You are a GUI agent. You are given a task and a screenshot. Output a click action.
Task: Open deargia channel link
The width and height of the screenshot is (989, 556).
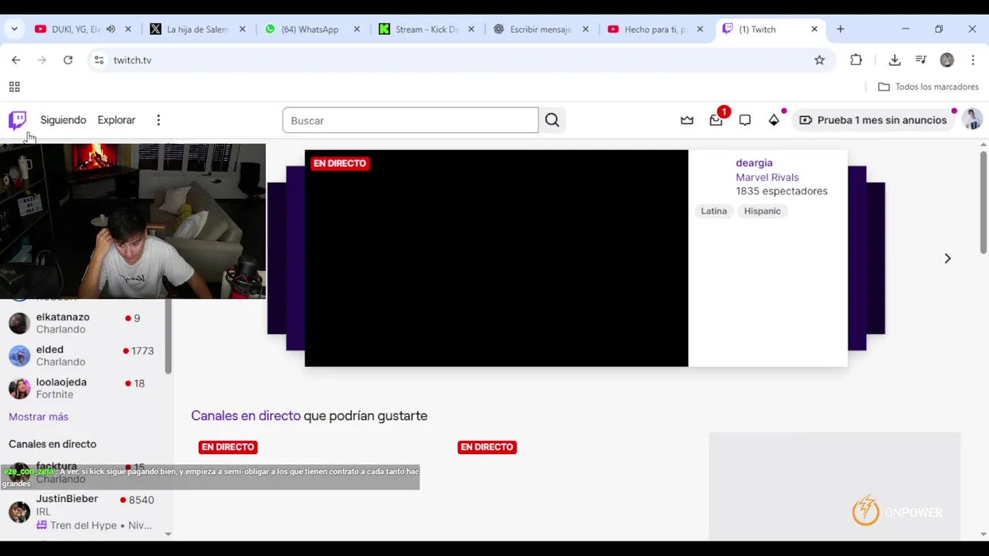point(754,163)
